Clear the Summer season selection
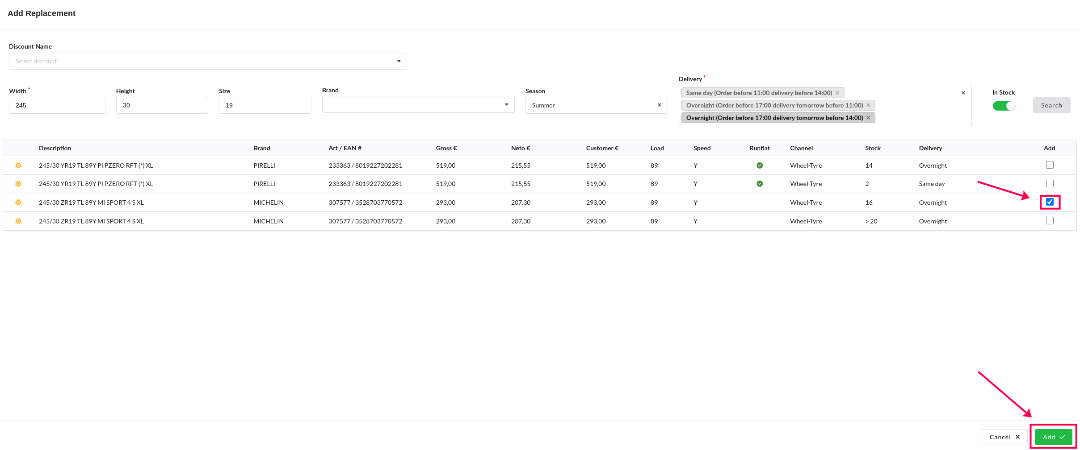 [x=659, y=105]
